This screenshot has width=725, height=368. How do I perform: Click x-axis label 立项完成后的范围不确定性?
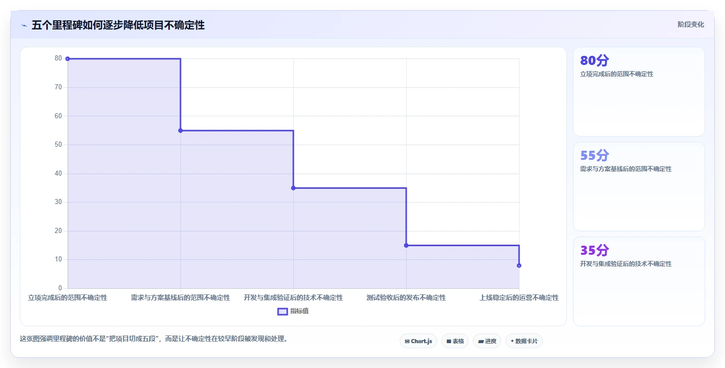[68, 297]
